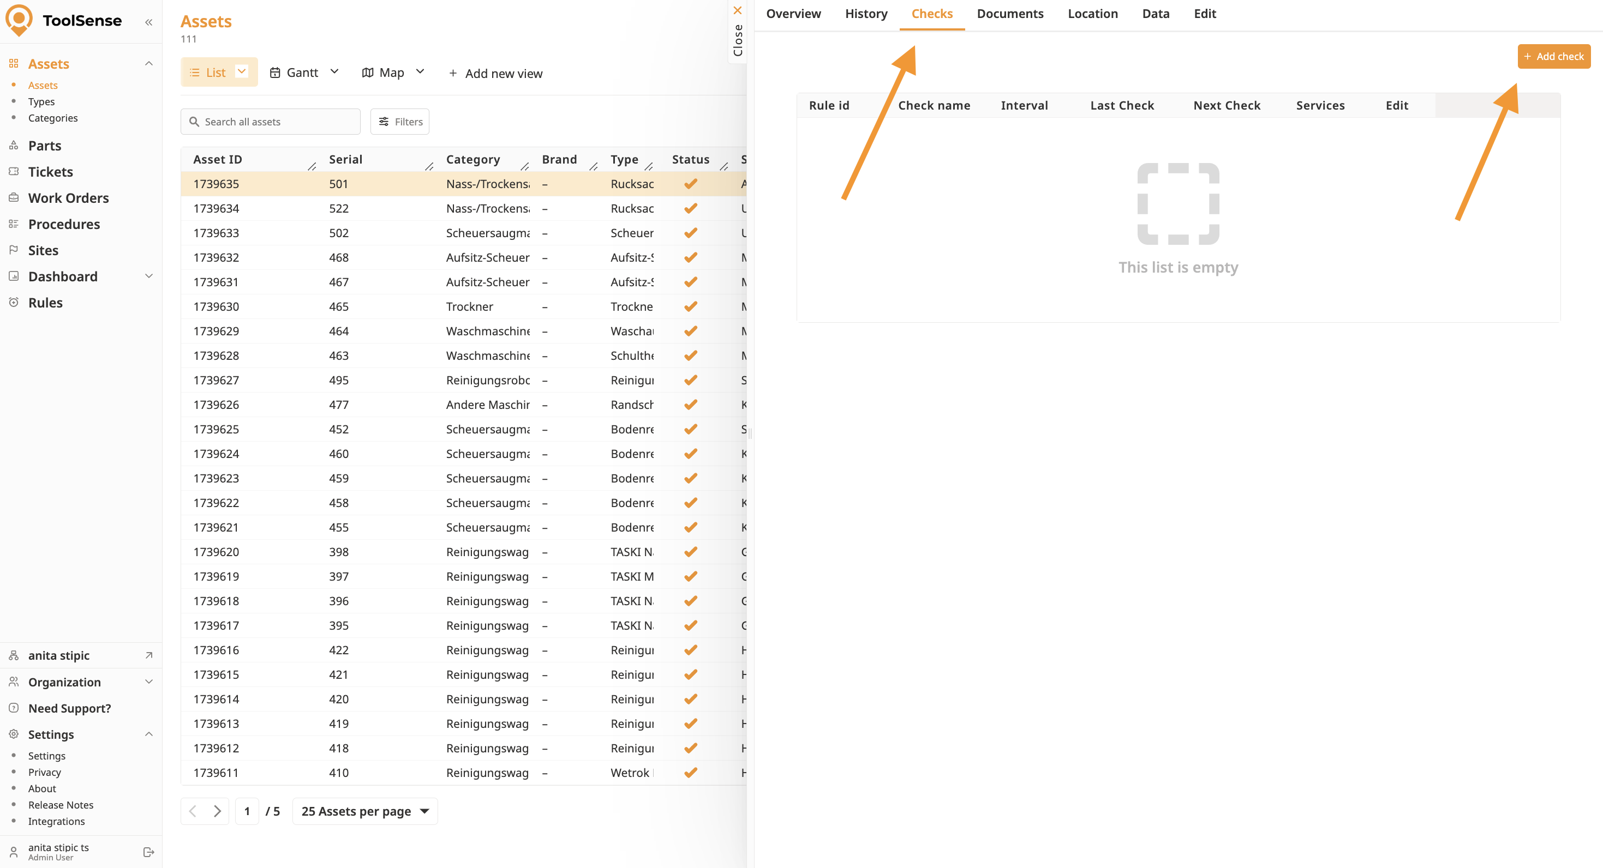Open Tickets via its sidebar icon
1603x868 pixels.
coord(14,172)
